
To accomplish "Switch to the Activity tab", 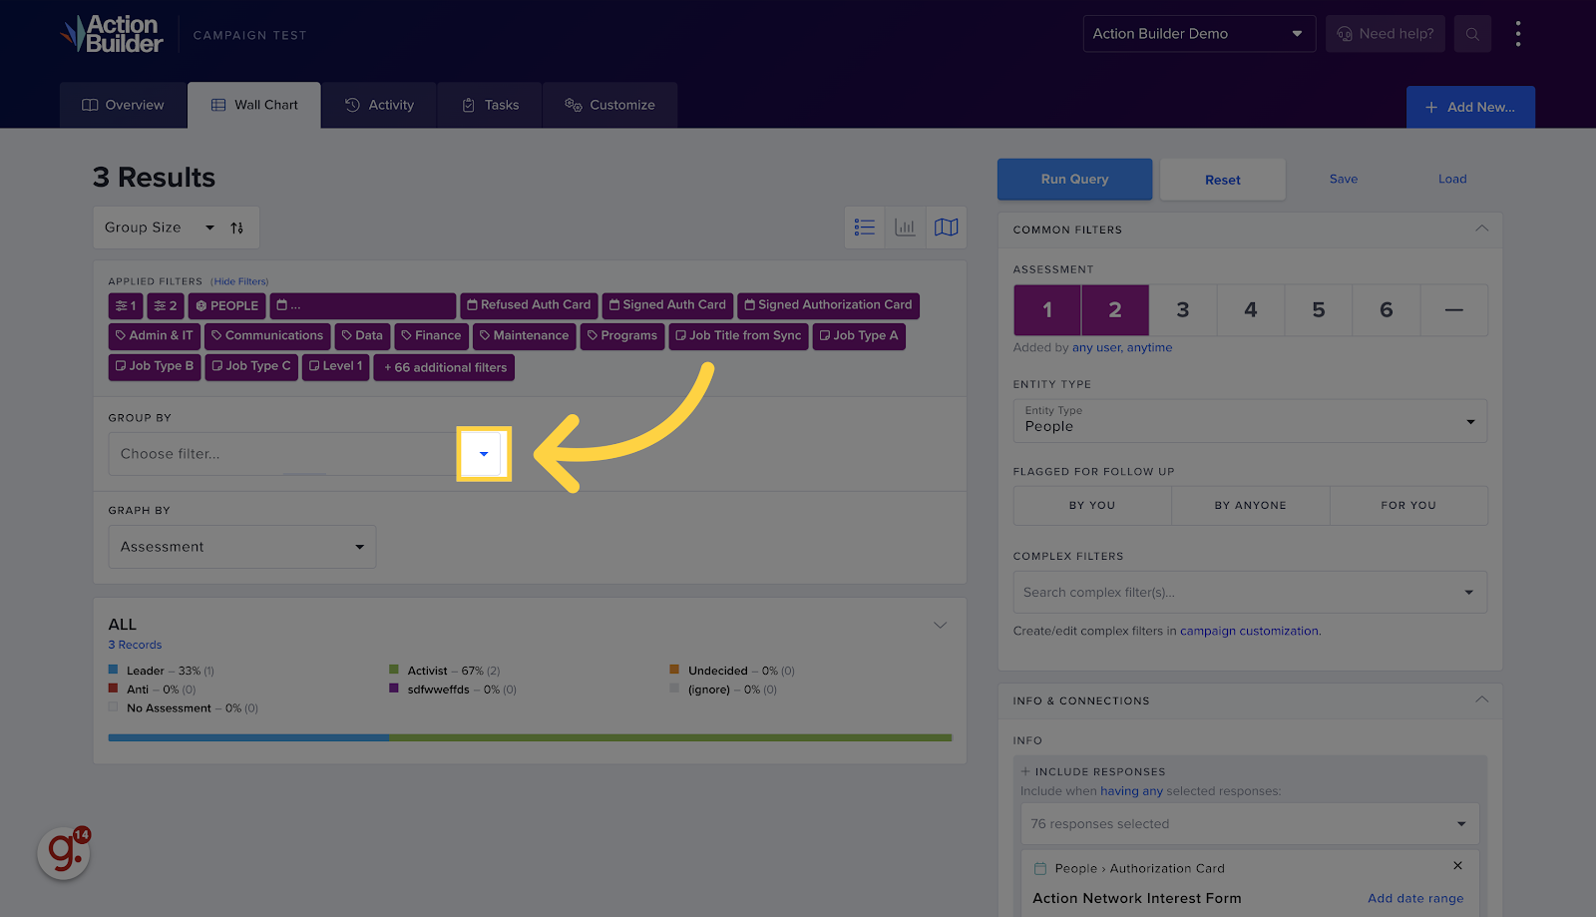I will tap(379, 104).
